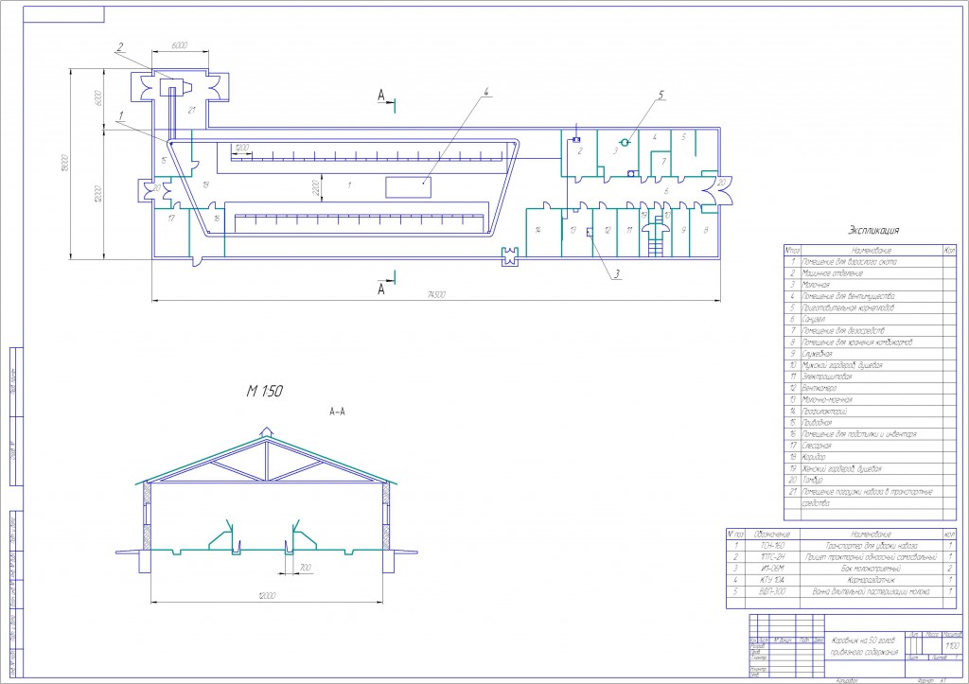
Task: Select row "Помещение для взрослого скота"
Action: 849,261
